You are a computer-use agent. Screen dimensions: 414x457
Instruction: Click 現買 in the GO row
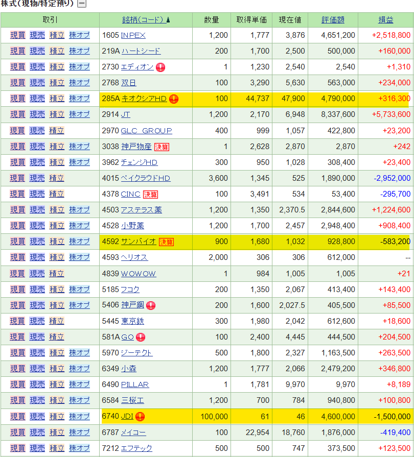(x=17, y=337)
